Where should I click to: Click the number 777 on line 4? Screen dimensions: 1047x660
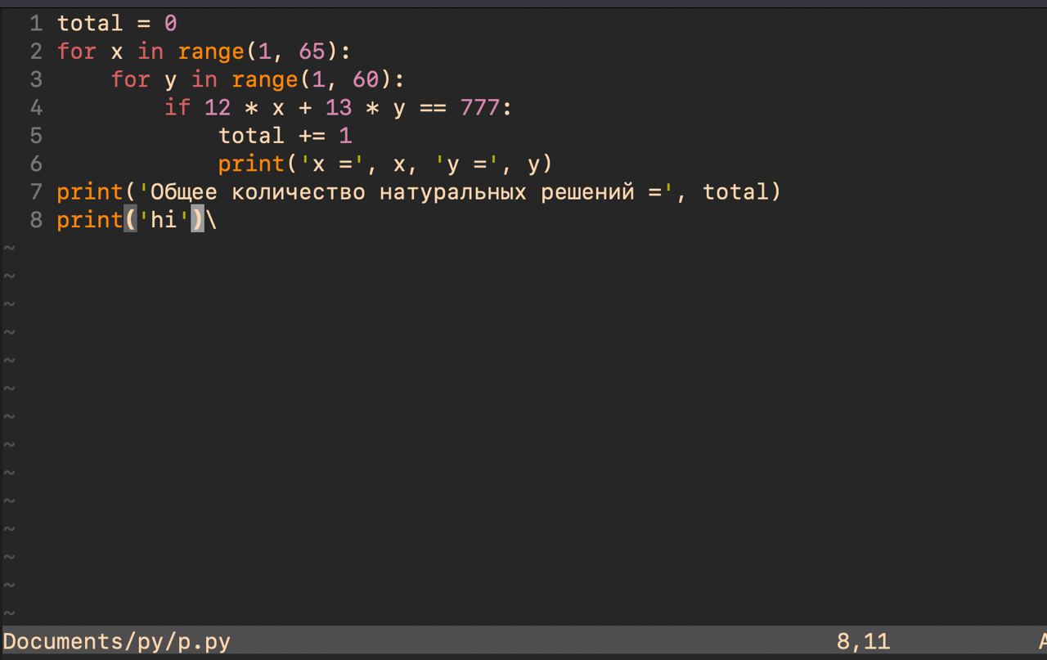coord(480,107)
